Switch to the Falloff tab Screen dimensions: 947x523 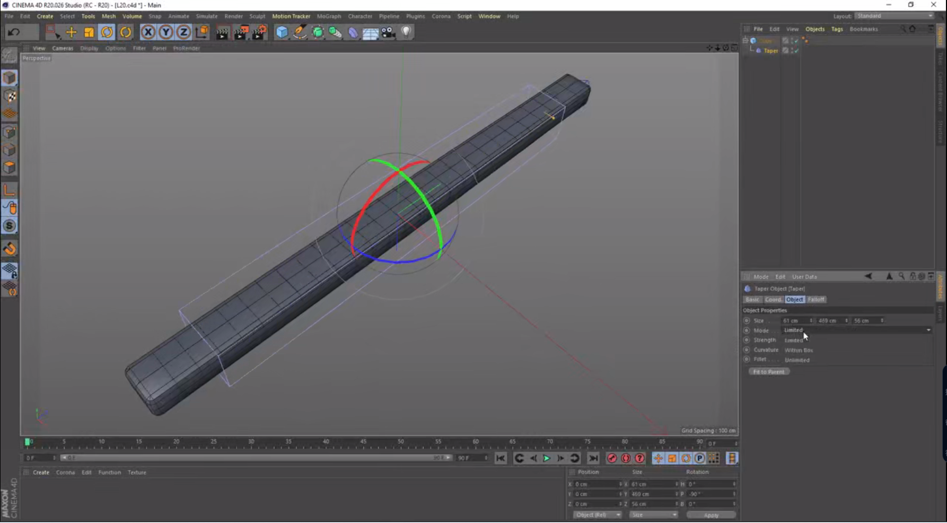[x=817, y=299]
